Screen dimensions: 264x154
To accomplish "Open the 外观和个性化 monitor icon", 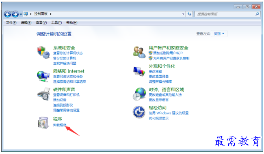I will tap(139, 71).
